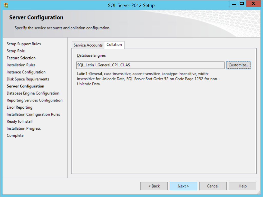This screenshot has width=263, height=197.
Task: Click the Database Engine label
Action: (91, 55)
